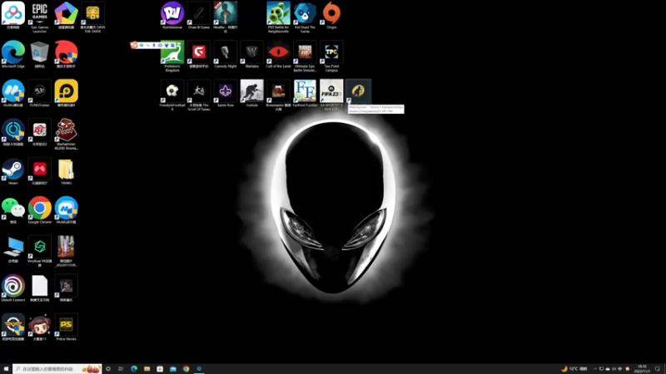The image size is (666, 374).
Task: Open the Windows Start menu
Action: tap(6, 369)
